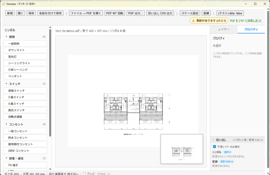Collapse the コンセント symbol category
This screenshot has width=270, height=175.
coord(6,124)
